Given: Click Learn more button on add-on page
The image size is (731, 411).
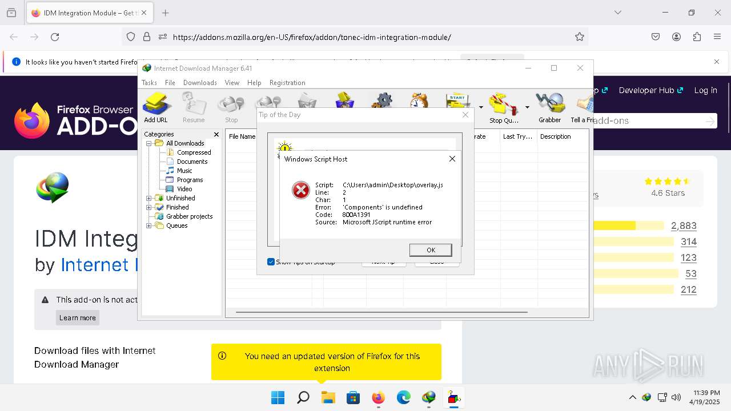Looking at the screenshot, I should [x=78, y=318].
